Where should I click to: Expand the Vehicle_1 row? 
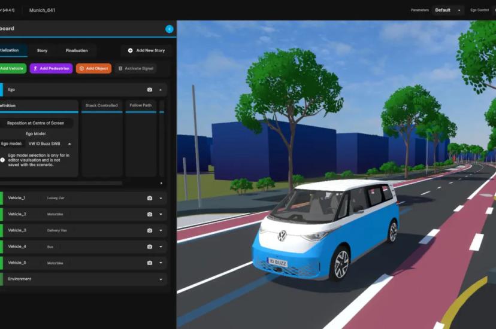161,198
